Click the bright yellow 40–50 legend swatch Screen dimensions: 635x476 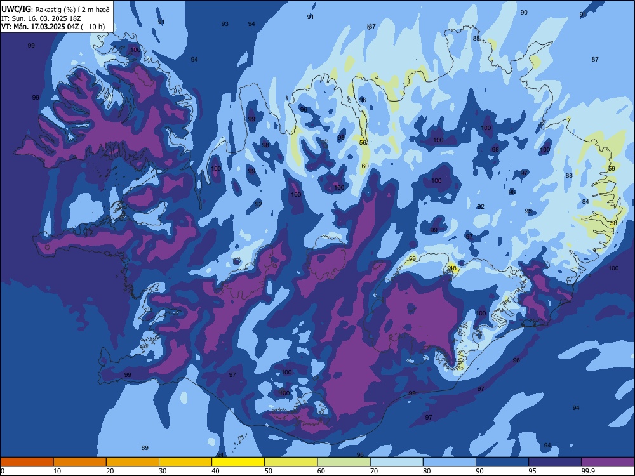click(x=238, y=462)
